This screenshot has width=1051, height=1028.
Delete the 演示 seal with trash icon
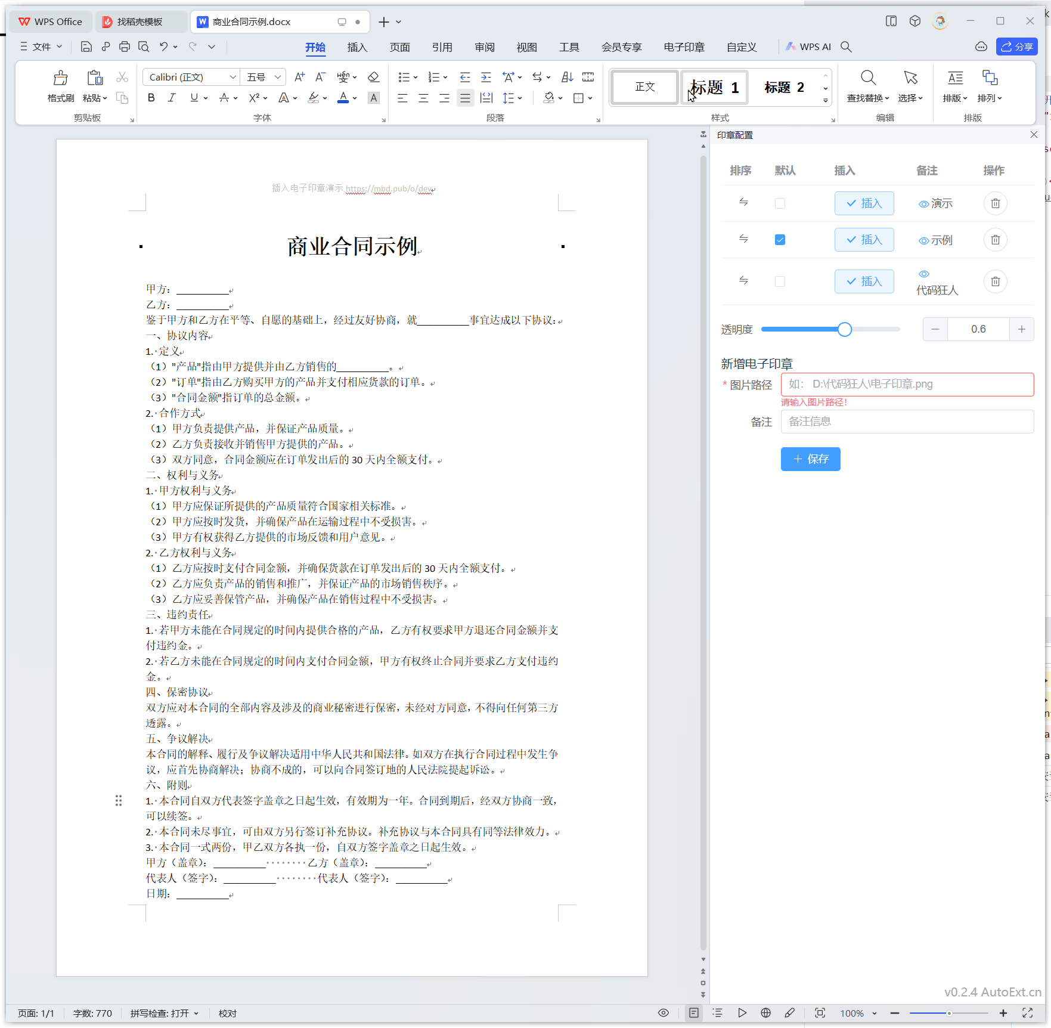995,203
